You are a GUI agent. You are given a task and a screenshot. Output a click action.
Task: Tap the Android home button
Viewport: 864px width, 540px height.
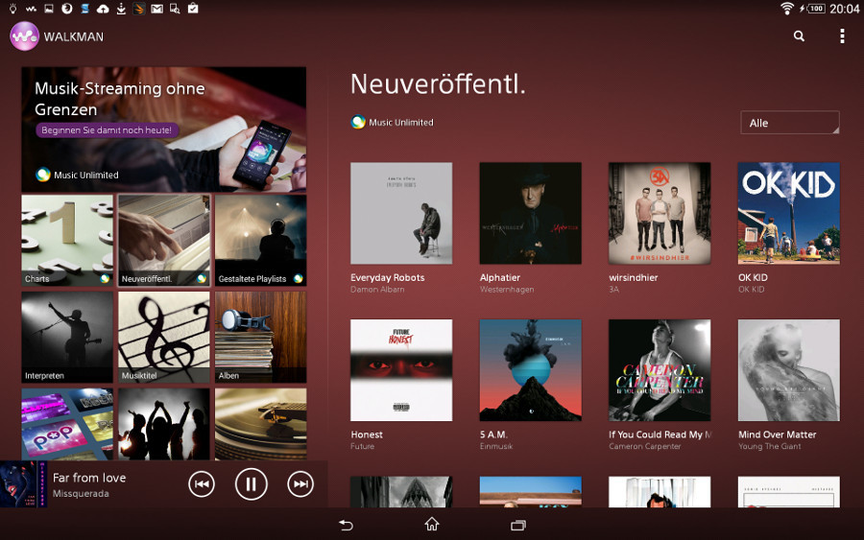(432, 525)
